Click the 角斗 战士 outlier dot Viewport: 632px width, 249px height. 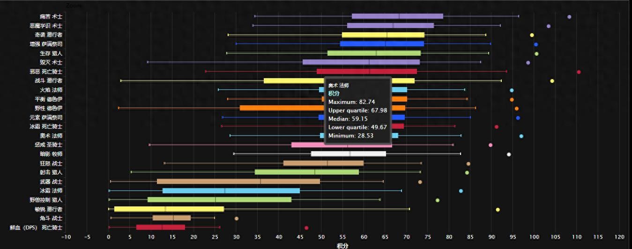237,219
